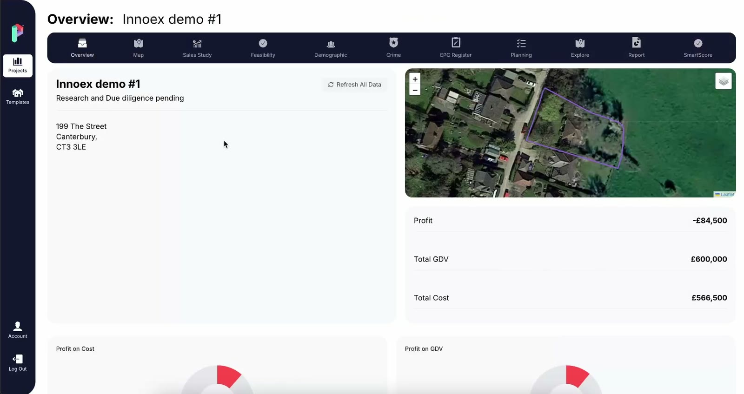Click the Total Cost value £566,500
744x394 pixels.
click(709, 298)
